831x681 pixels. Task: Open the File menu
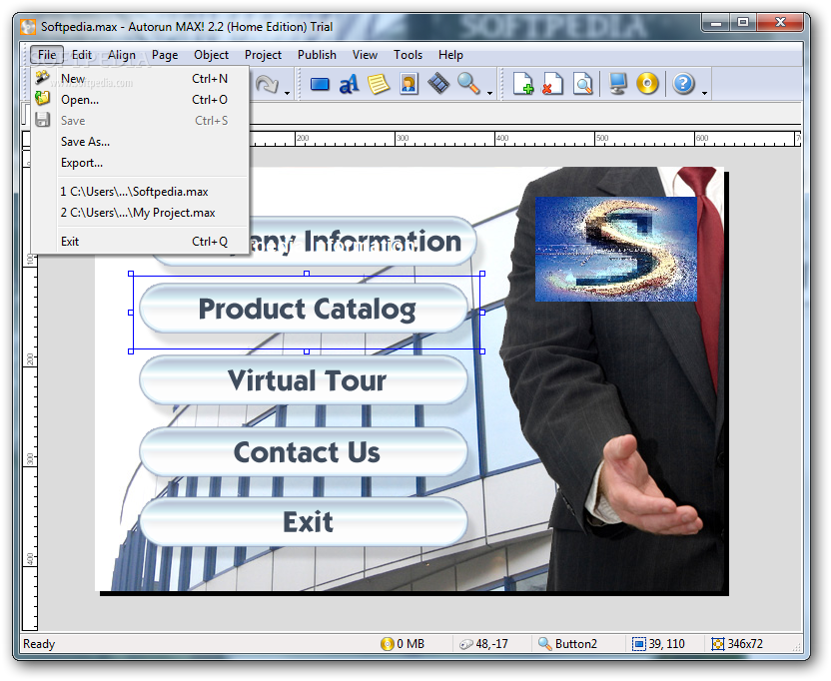click(x=47, y=55)
